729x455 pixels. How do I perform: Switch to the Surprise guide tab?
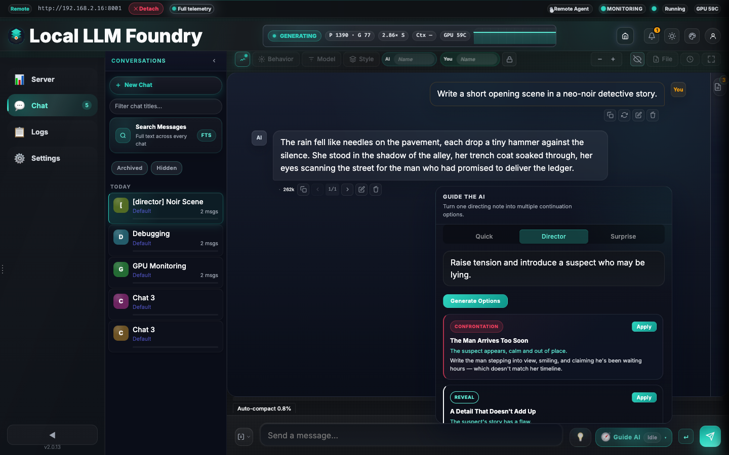pyautogui.click(x=623, y=237)
